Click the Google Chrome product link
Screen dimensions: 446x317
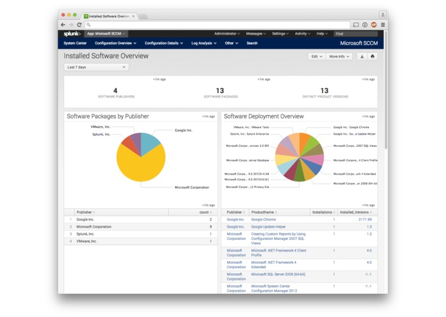(263, 219)
